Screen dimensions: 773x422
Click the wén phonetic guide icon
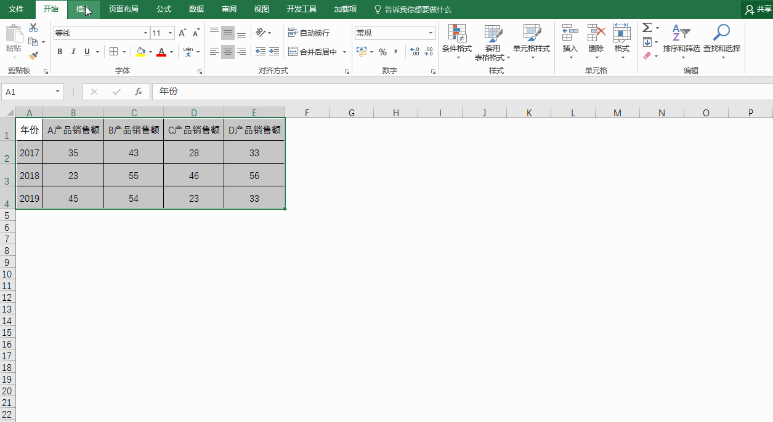[x=188, y=52]
